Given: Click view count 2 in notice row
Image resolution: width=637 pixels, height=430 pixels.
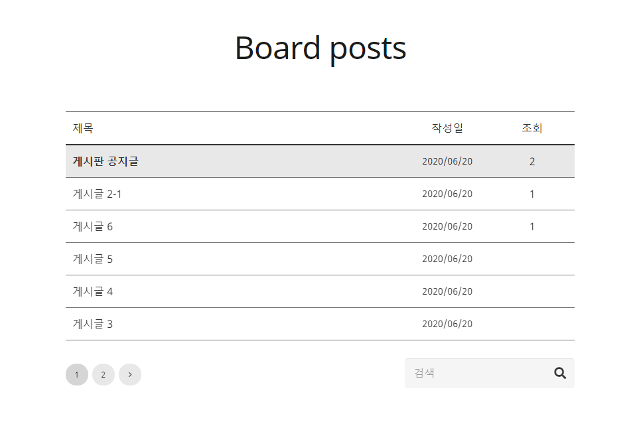Looking at the screenshot, I should pos(531,161).
